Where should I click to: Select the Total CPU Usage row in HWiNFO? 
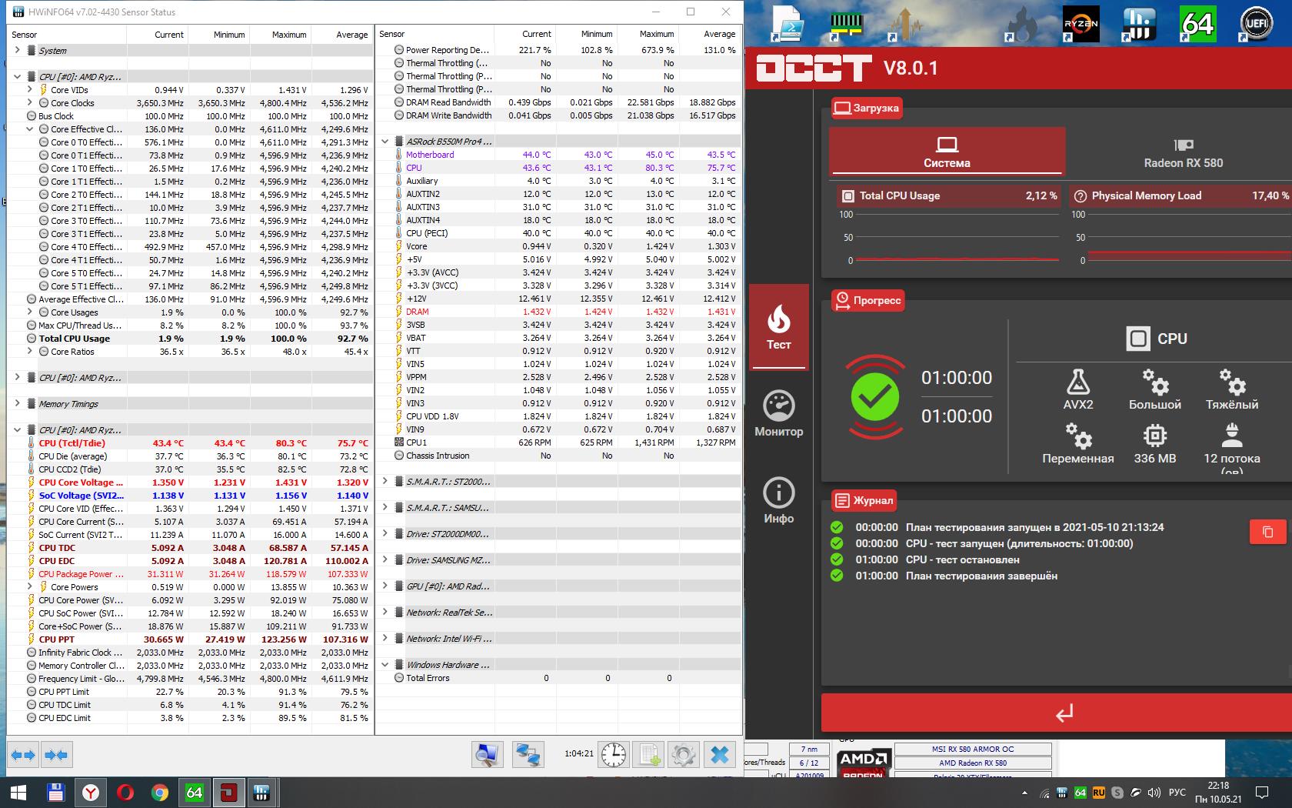click(190, 338)
